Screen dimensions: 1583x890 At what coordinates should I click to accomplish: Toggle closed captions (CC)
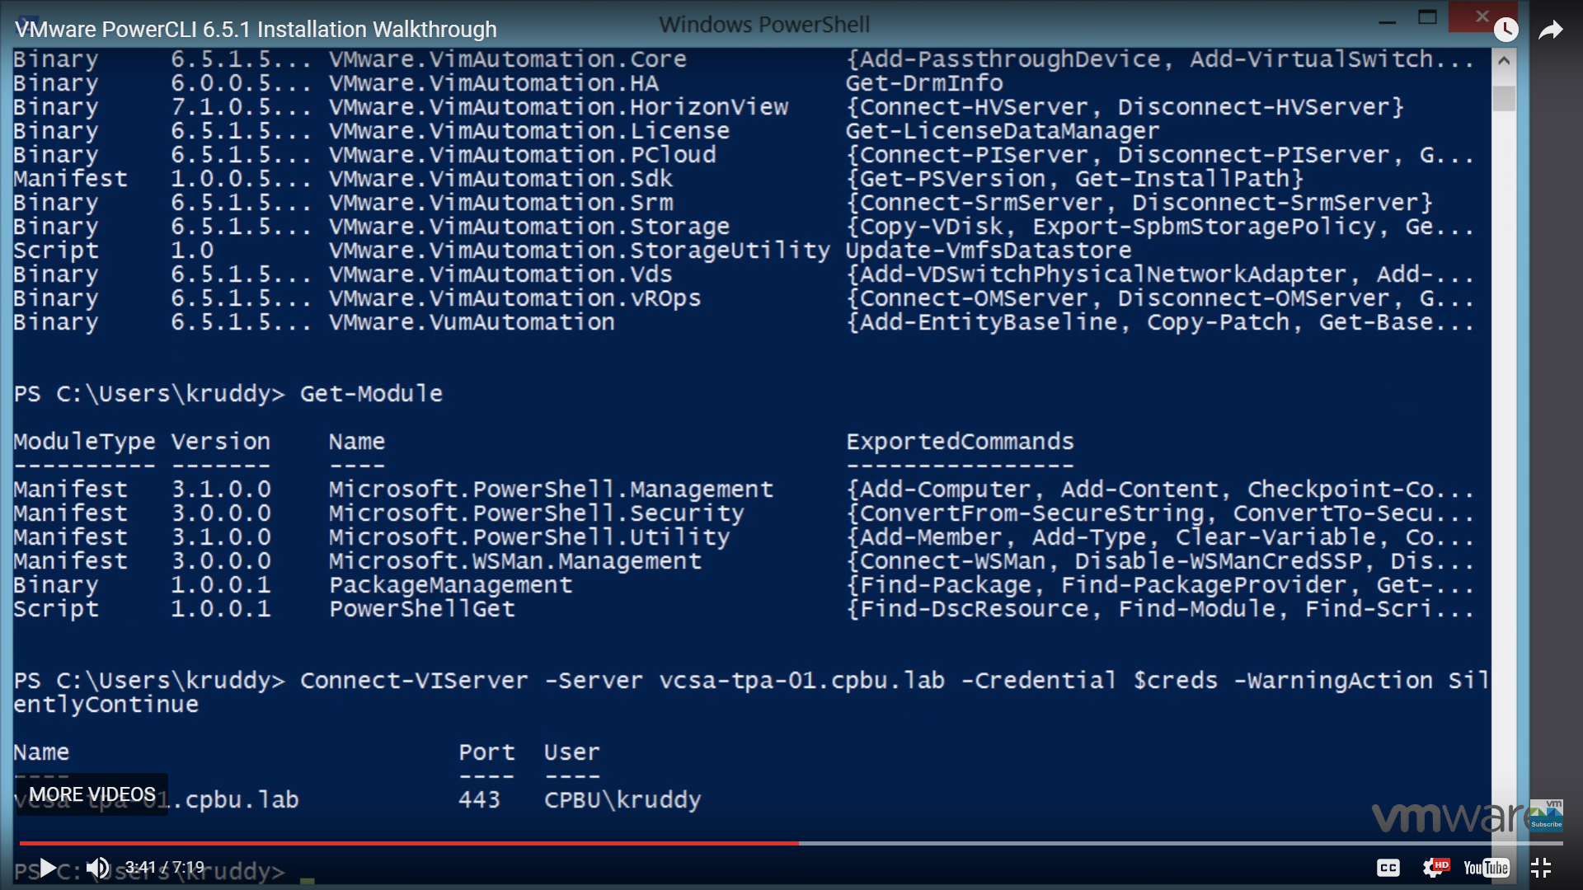coord(1388,868)
